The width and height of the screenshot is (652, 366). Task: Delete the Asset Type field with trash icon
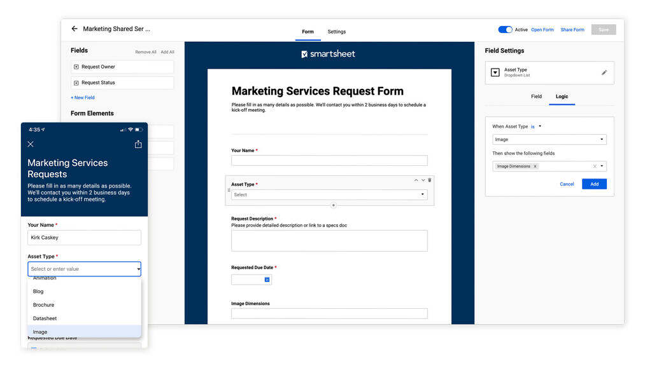[x=430, y=180]
